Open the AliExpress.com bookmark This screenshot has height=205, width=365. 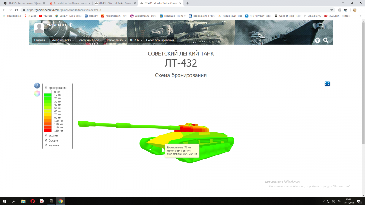click(114, 16)
